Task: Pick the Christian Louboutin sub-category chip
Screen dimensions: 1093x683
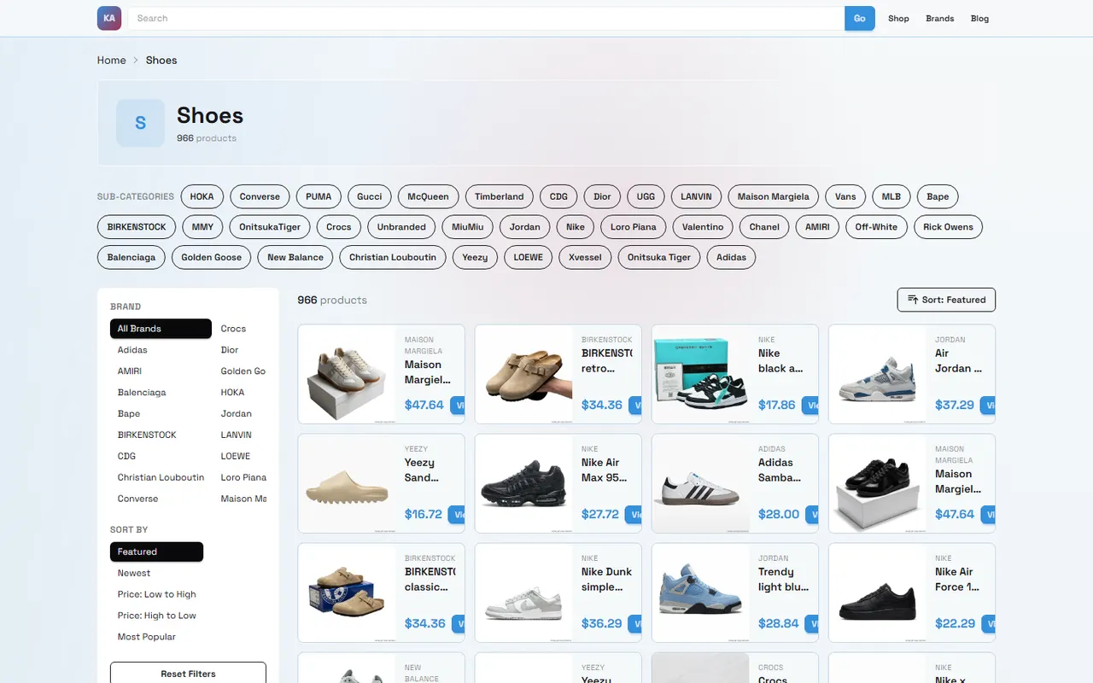Action: coord(393,257)
